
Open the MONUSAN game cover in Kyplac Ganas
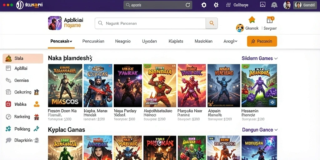259,148
